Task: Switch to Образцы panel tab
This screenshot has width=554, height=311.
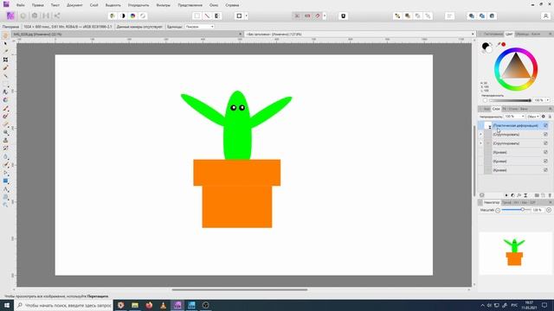Action: (x=522, y=34)
